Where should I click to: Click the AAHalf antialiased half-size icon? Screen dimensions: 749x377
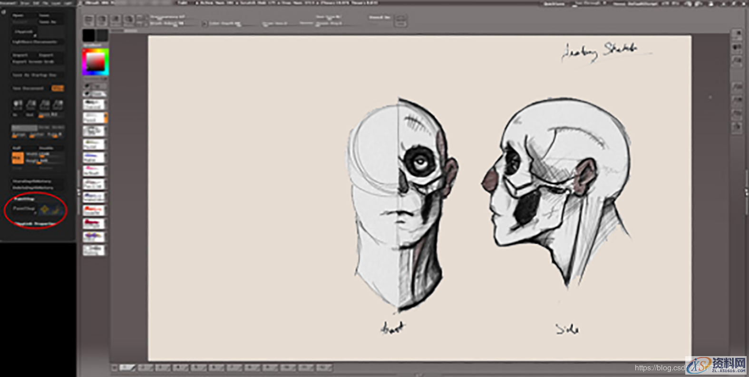[58, 104]
